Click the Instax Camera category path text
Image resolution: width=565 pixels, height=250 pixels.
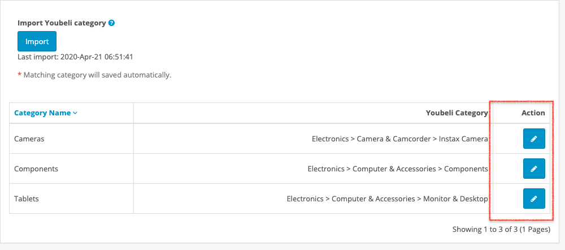click(x=399, y=139)
